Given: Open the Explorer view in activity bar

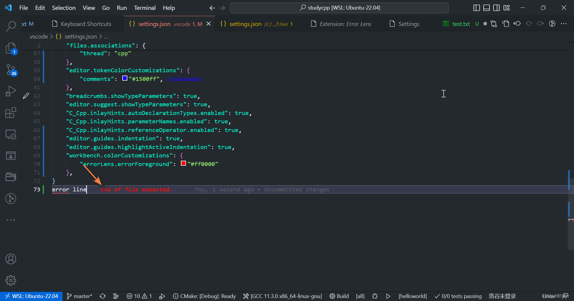Looking at the screenshot, I should (11, 48).
